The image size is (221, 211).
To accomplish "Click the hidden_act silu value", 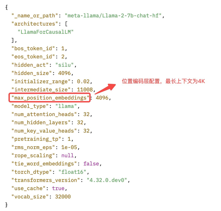I will point(64,65).
